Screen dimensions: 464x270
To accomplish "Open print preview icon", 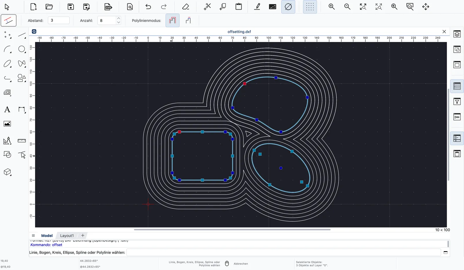I will [130, 7].
